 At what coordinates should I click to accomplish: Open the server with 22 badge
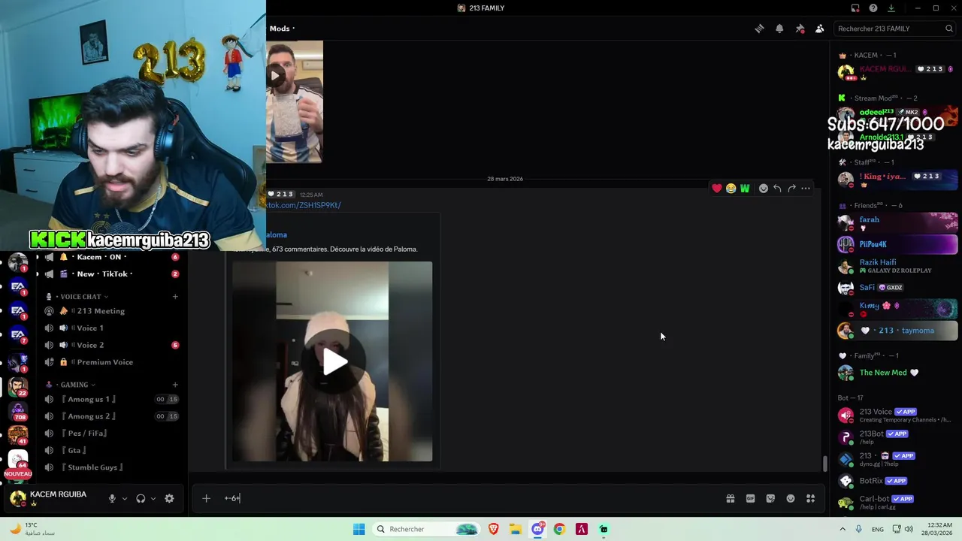[x=18, y=386]
